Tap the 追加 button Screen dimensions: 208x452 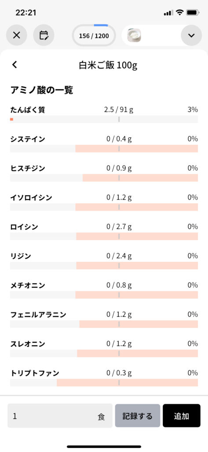point(182,416)
